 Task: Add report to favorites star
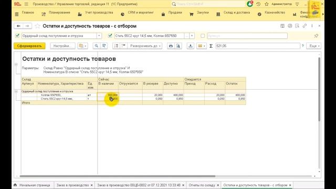pyautogui.click(x=37, y=26)
